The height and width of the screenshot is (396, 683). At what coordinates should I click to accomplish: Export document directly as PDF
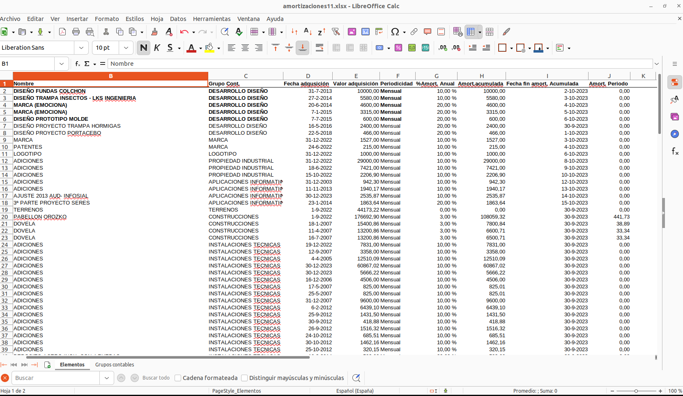62,32
